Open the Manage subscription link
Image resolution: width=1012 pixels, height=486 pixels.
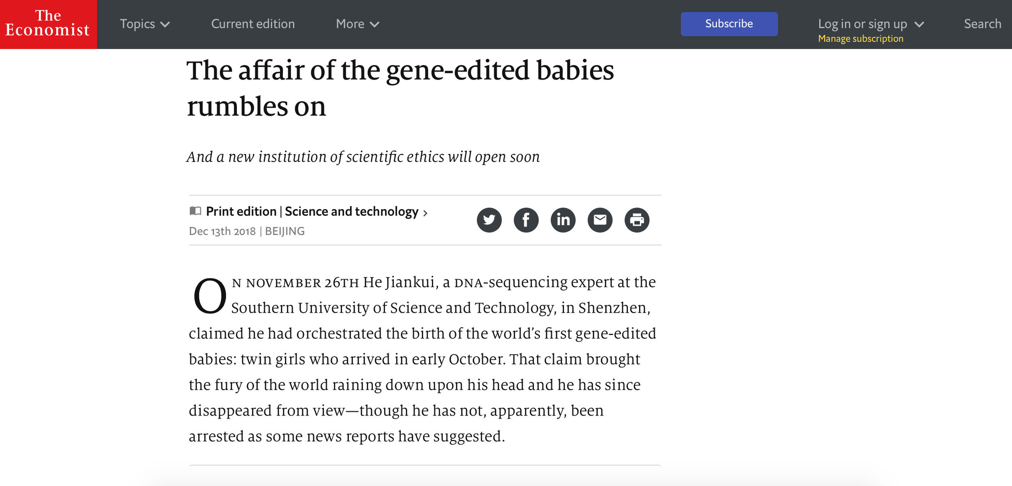tap(861, 38)
